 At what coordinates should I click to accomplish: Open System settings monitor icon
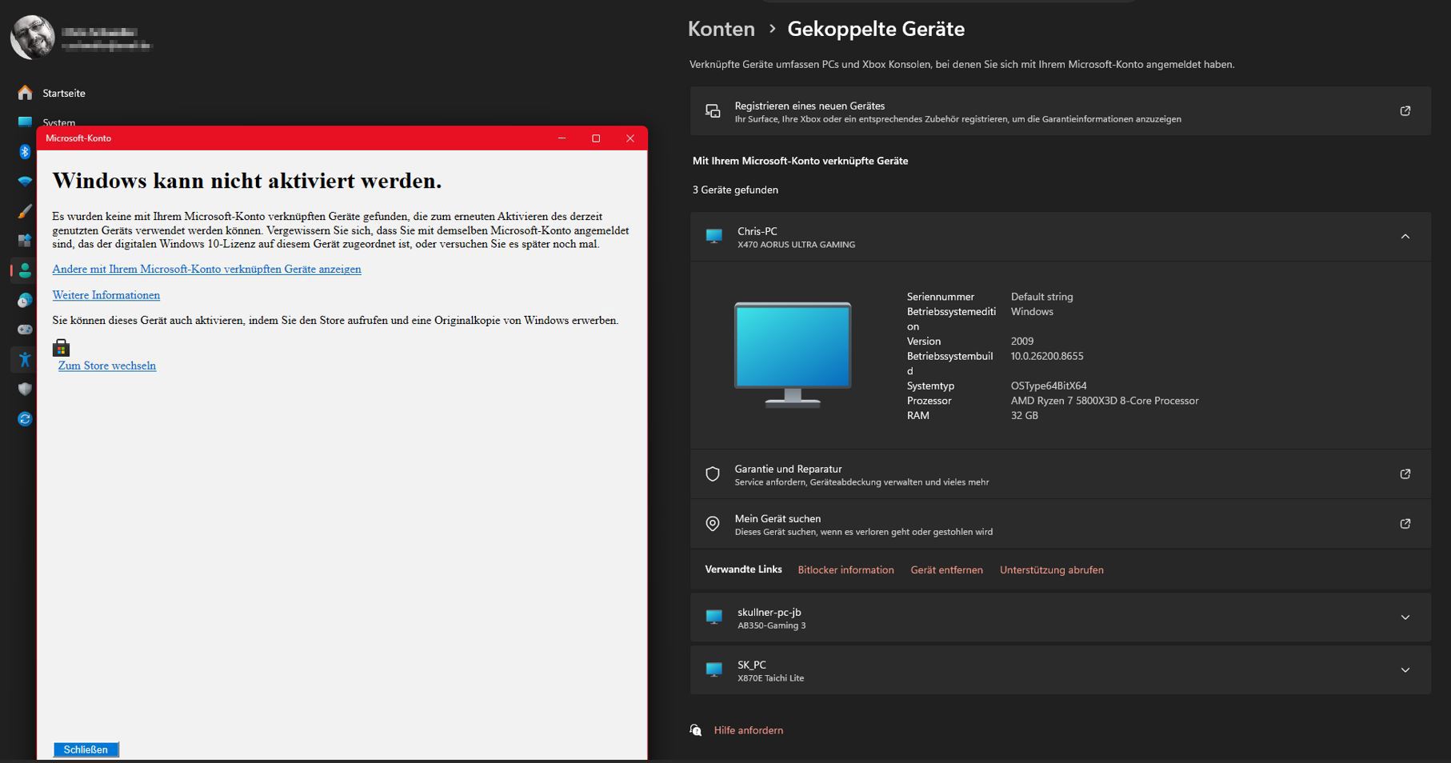tap(25, 122)
